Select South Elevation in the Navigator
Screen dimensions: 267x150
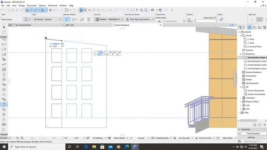click(255, 65)
